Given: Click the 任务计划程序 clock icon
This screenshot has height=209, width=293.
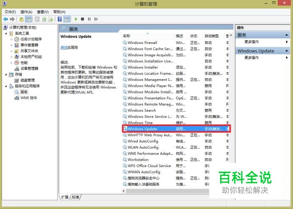Looking at the screenshot, I should [x=17, y=39].
